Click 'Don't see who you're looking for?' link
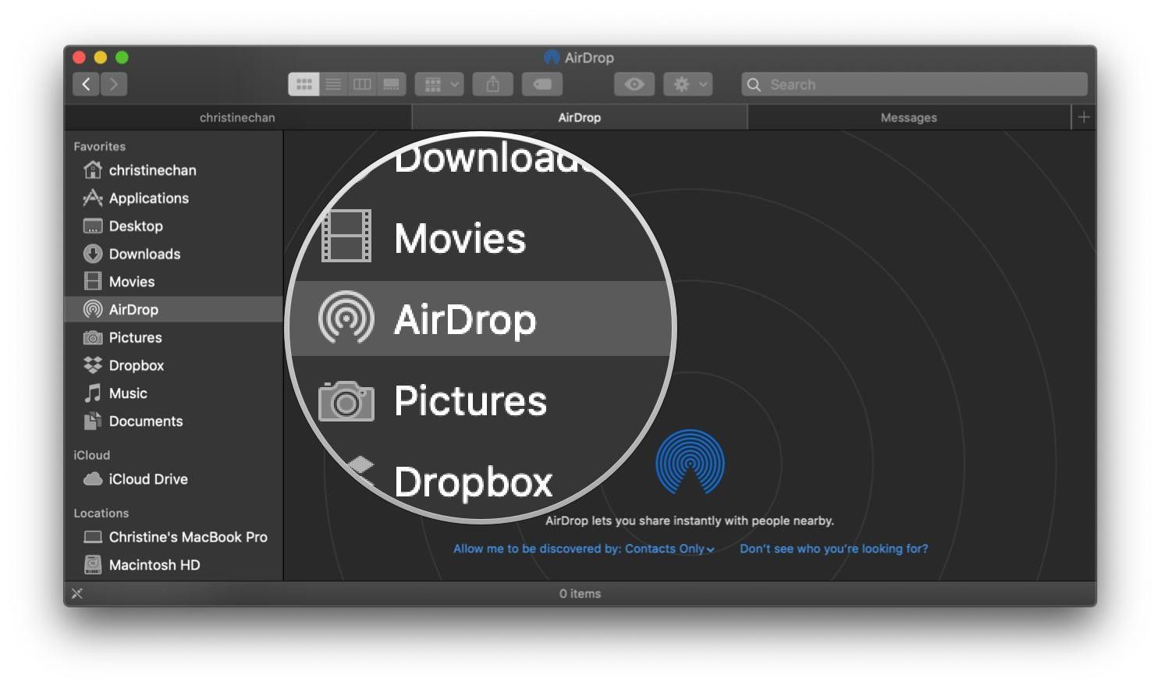Image resolution: width=1161 pixels, height=690 pixels. click(x=834, y=549)
